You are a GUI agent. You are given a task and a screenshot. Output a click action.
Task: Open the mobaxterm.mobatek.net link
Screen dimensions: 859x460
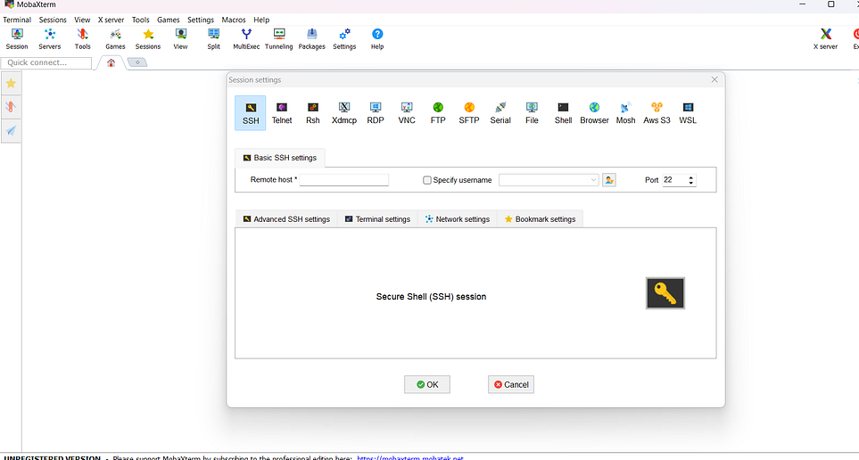[410, 457]
